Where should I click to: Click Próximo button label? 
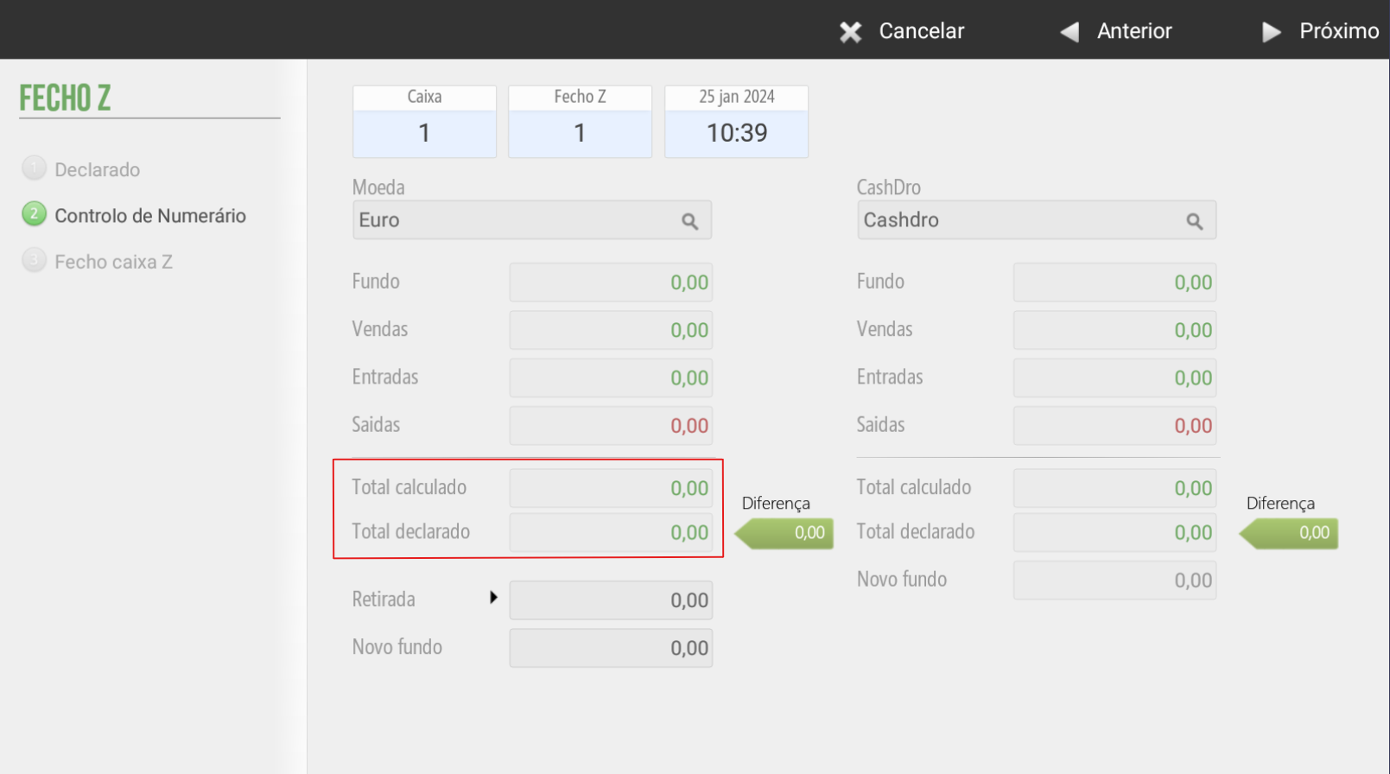(x=1339, y=31)
